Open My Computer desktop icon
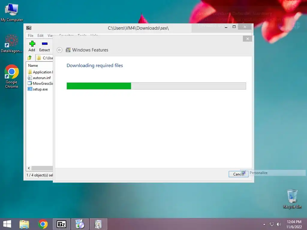Screen dimensions: 307x230 12,12
